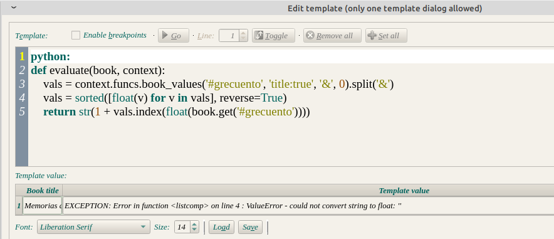Decrease font Size with down arrow

pyautogui.click(x=194, y=230)
